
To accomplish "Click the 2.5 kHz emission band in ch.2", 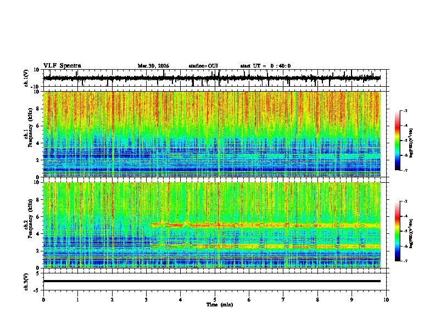I will (x=265, y=246).
